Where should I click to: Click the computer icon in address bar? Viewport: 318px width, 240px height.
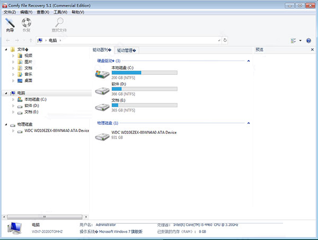(x=40, y=40)
